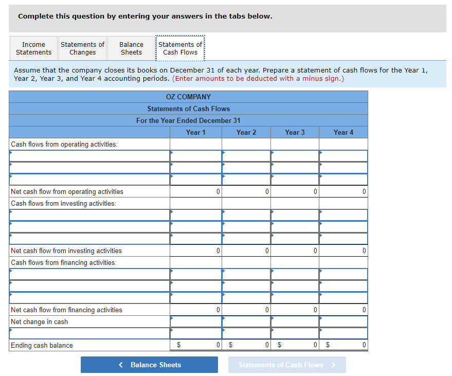Screen dimensions: 452x376
Task: Click the OZ COMPANY table title
Action: pyautogui.click(x=188, y=97)
